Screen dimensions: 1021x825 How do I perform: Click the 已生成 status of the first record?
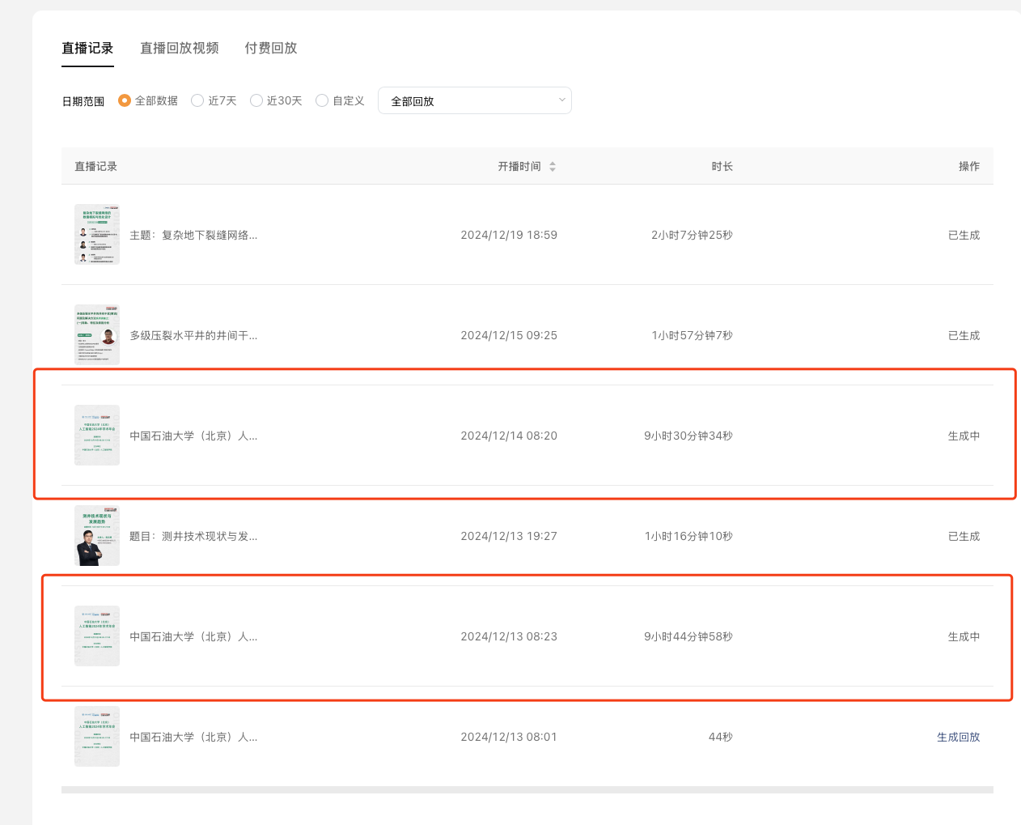coord(964,234)
